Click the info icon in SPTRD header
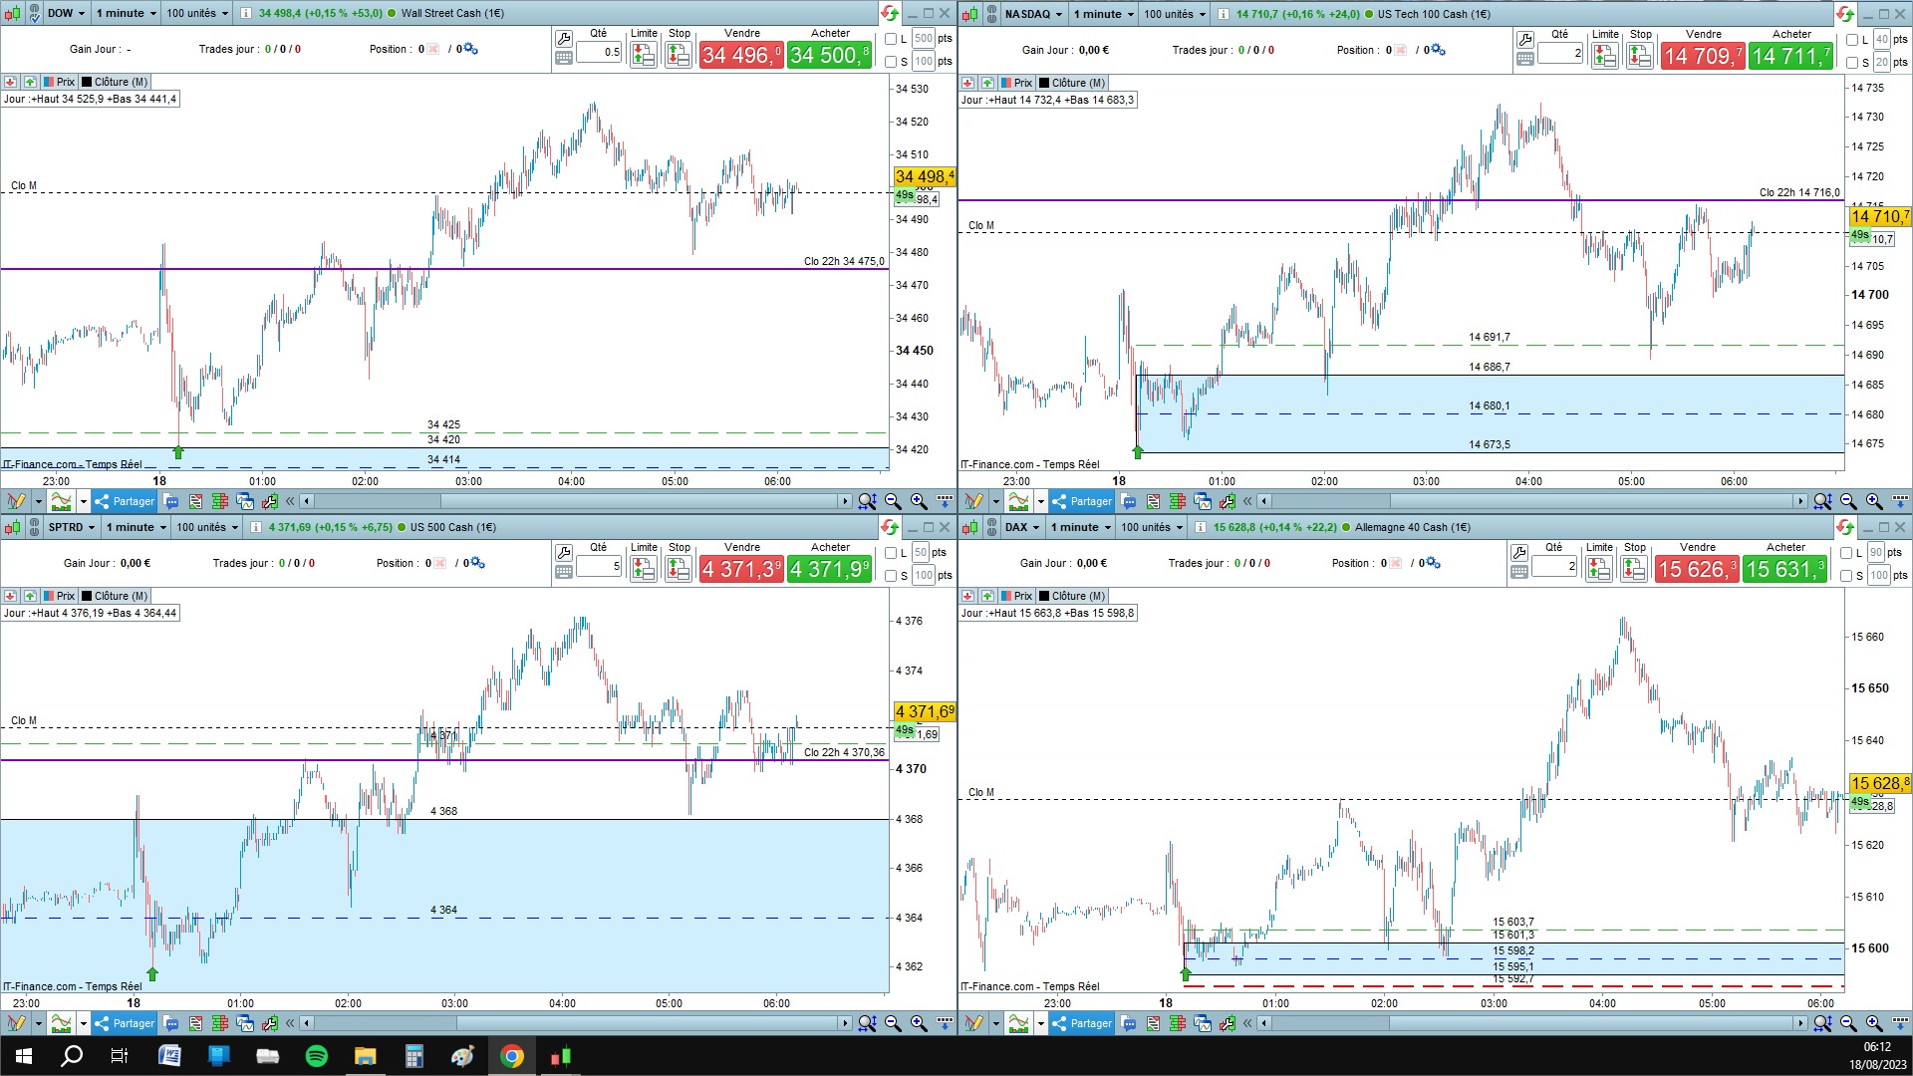This screenshot has width=1913, height=1076. coord(256,527)
